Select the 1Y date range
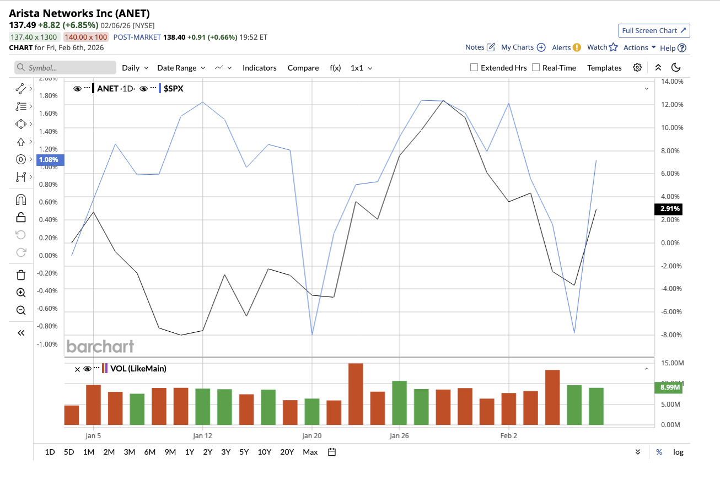The height and width of the screenshot is (496, 720). tap(189, 452)
